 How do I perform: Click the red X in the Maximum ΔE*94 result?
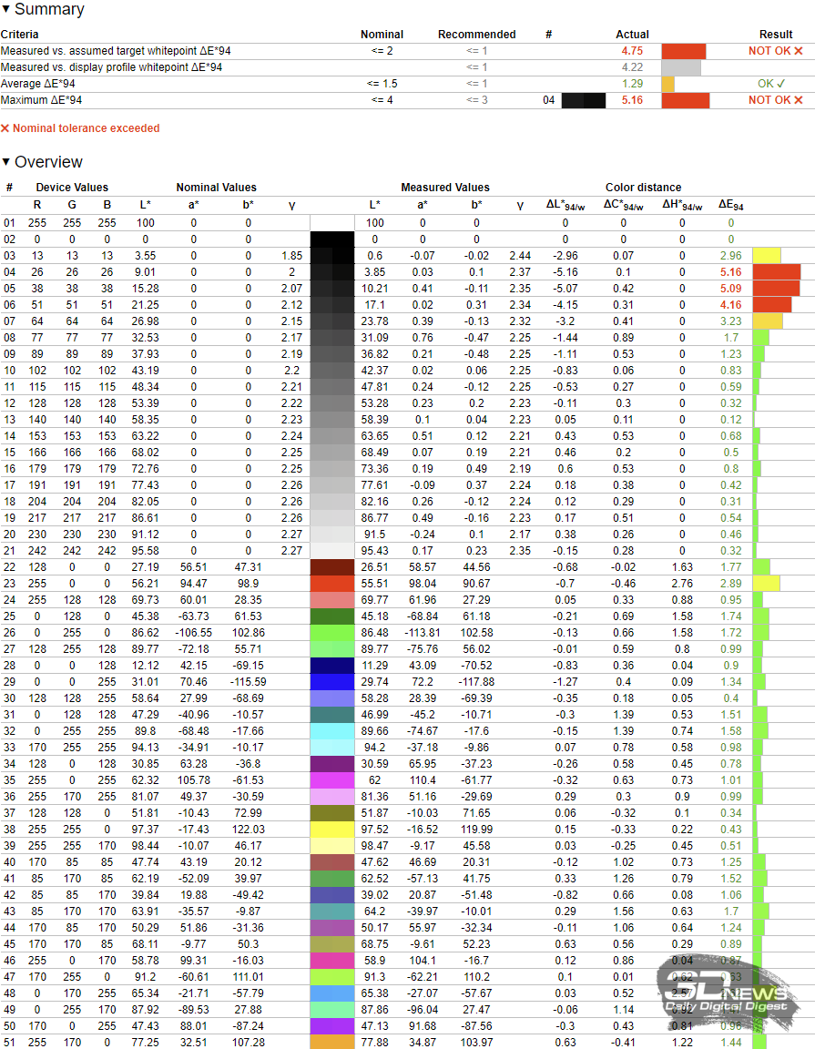(799, 100)
